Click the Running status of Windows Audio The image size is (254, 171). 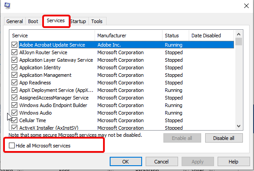pyautogui.click(x=174, y=113)
